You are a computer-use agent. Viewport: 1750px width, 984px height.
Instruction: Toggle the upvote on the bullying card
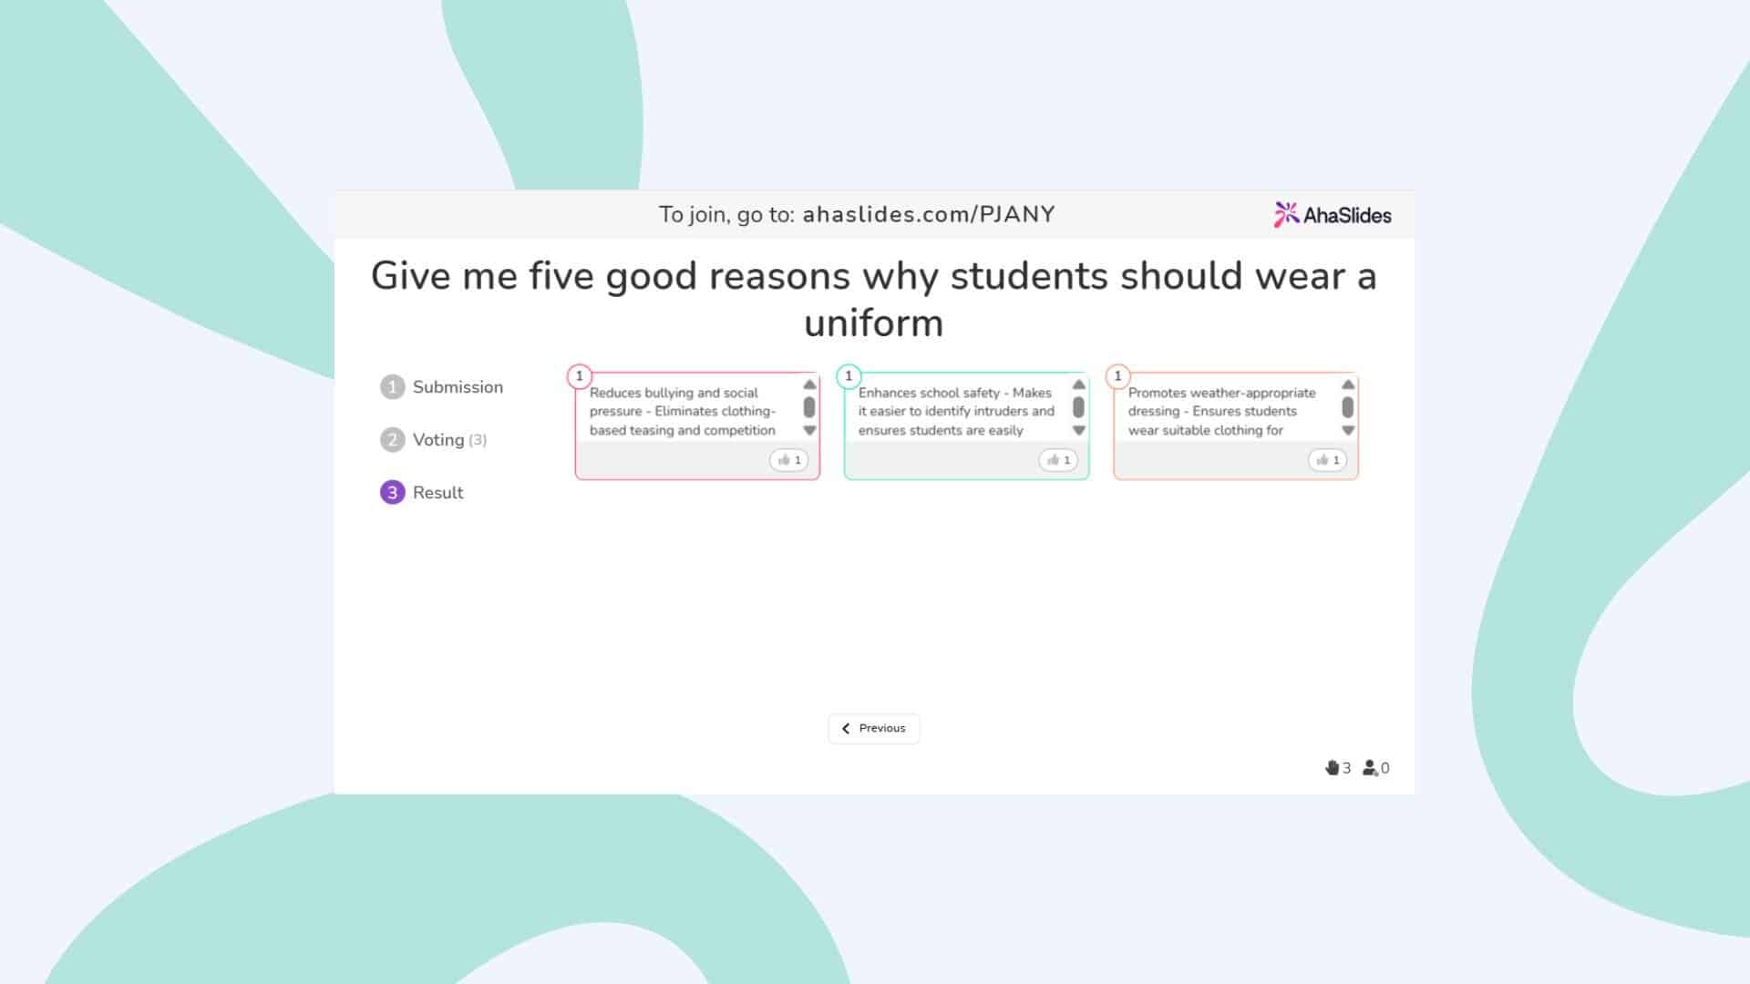789,460
